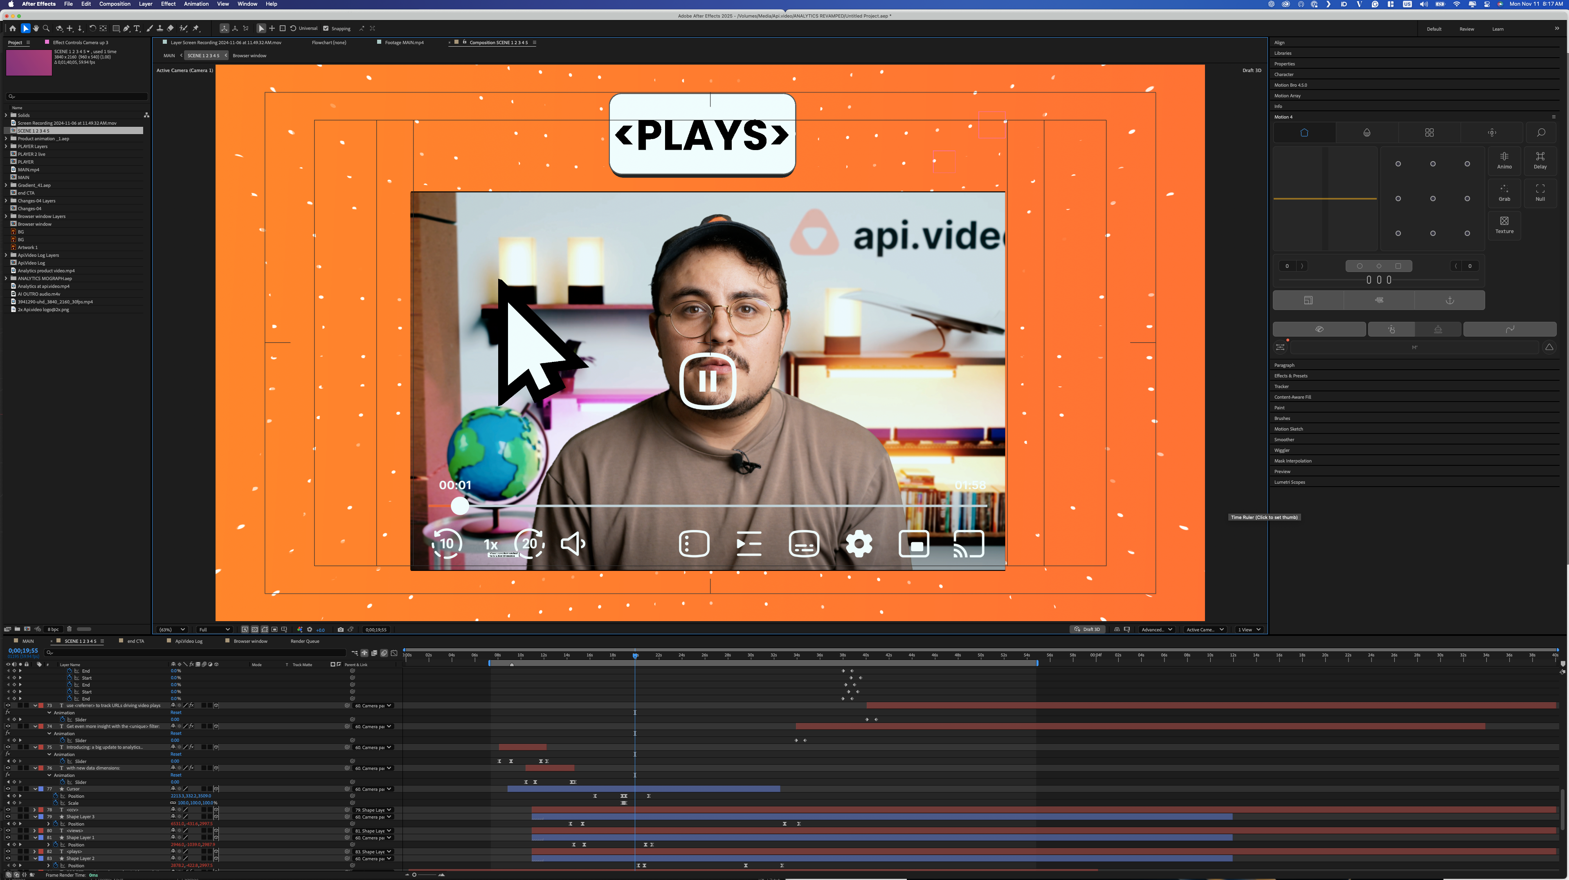Open the Composition menu
1569x880 pixels.
115,4
